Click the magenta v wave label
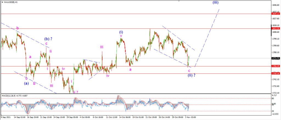Image resolution: width=281 pixels, height=120 pixels. [x=121, y=36]
